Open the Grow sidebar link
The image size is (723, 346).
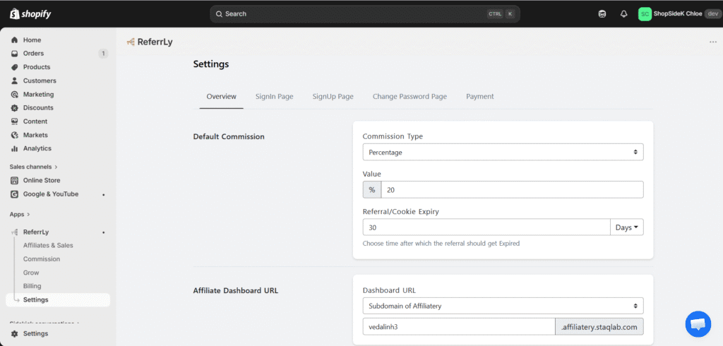point(31,273)
